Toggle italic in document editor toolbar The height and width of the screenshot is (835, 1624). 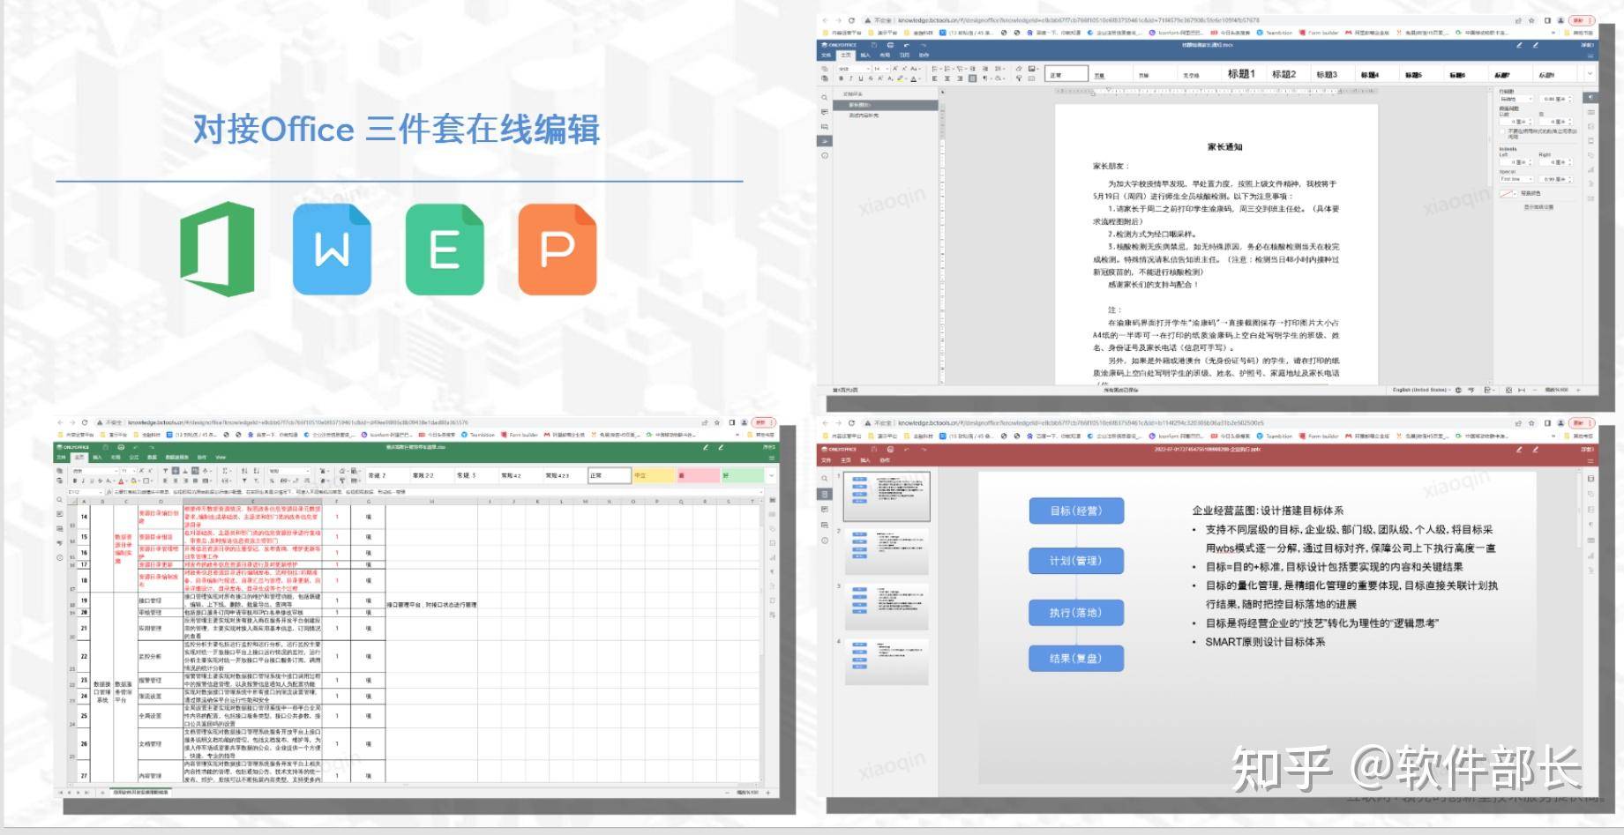[851, 78]
